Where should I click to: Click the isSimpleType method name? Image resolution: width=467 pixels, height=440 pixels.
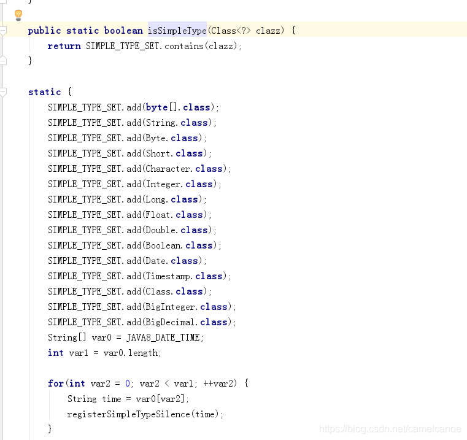tap(177, 31)
